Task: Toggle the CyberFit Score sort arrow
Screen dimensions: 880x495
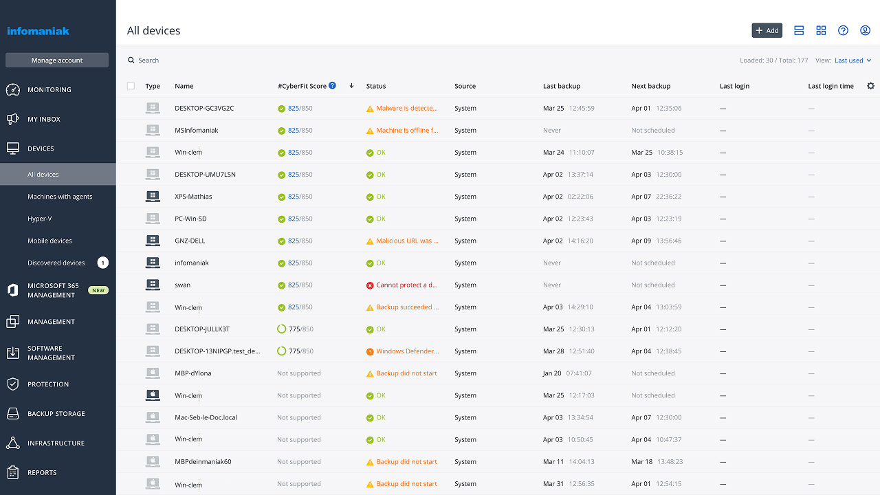Action: tap(351, 85)
